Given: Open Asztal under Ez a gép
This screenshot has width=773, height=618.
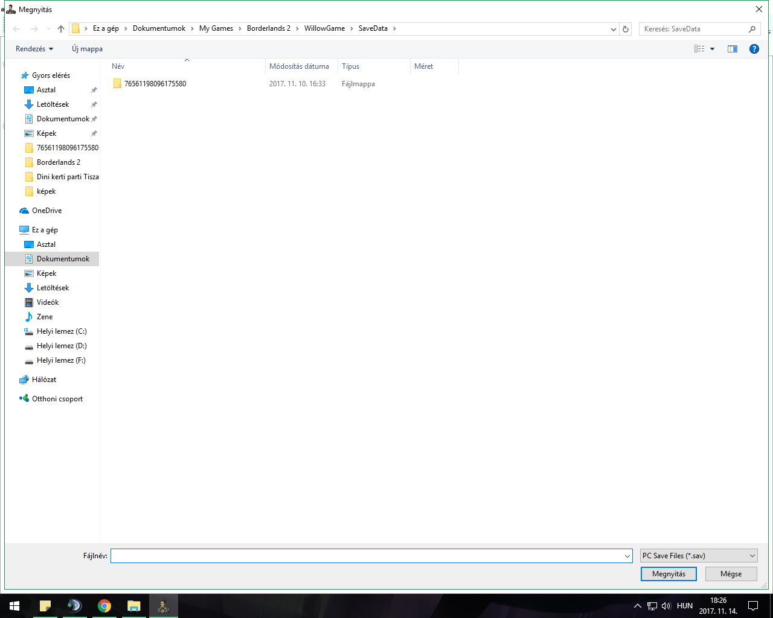Looking at the screenshot, I should (x=46, y=244).
